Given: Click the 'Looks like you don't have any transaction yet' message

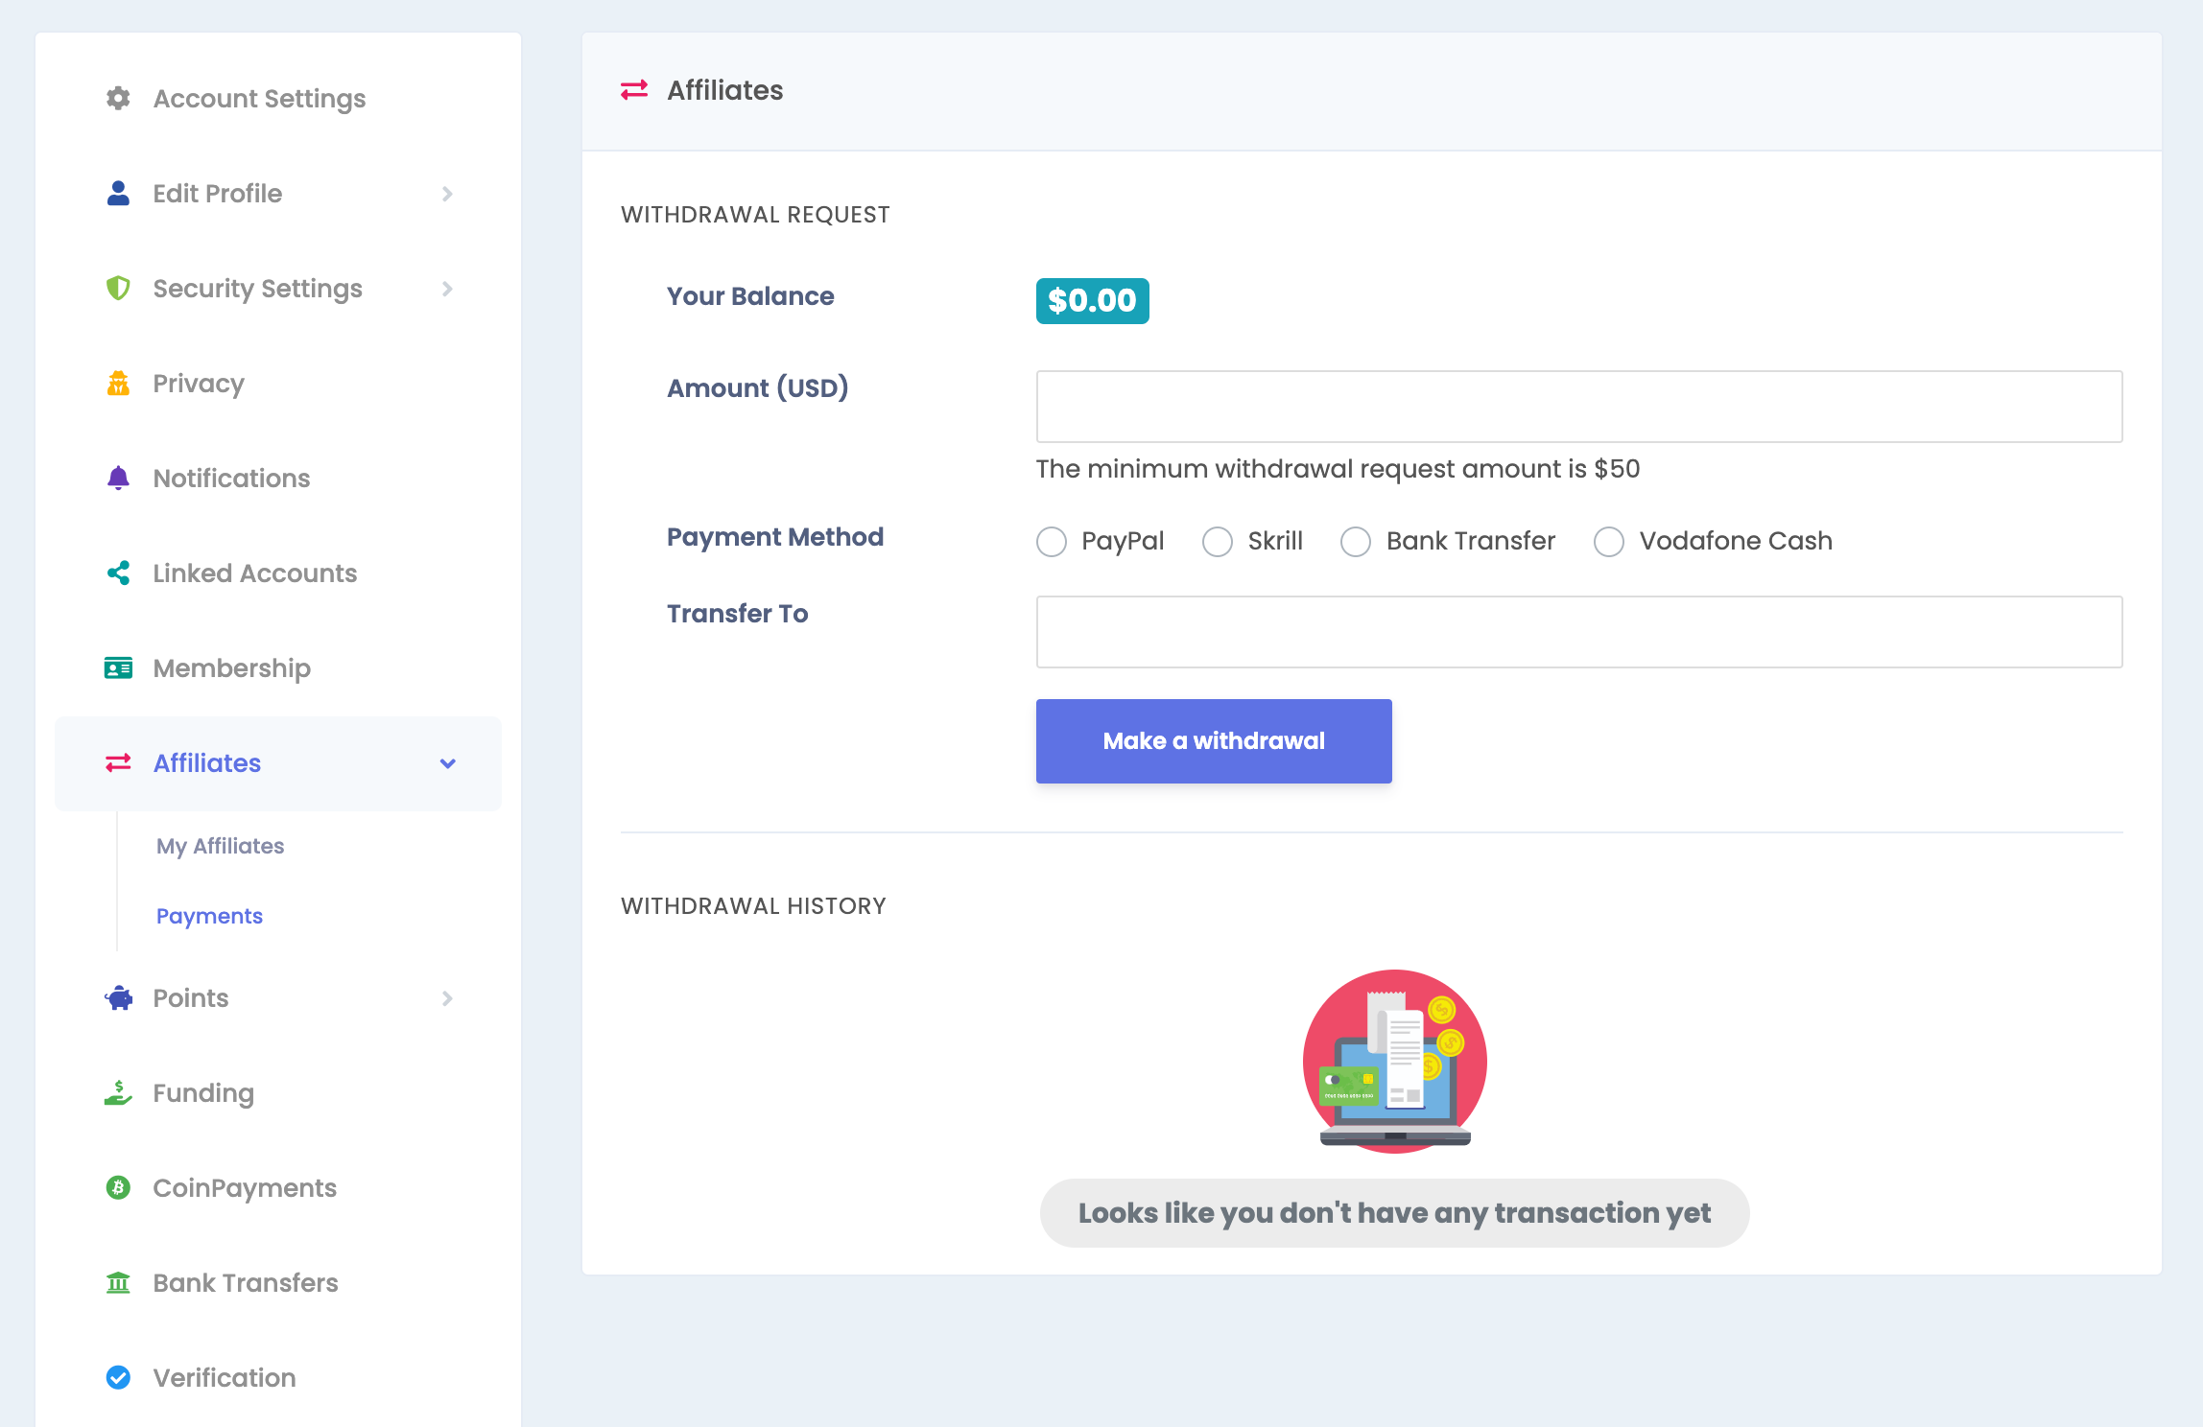Looking at the screenshot, I should 1394,1213.
